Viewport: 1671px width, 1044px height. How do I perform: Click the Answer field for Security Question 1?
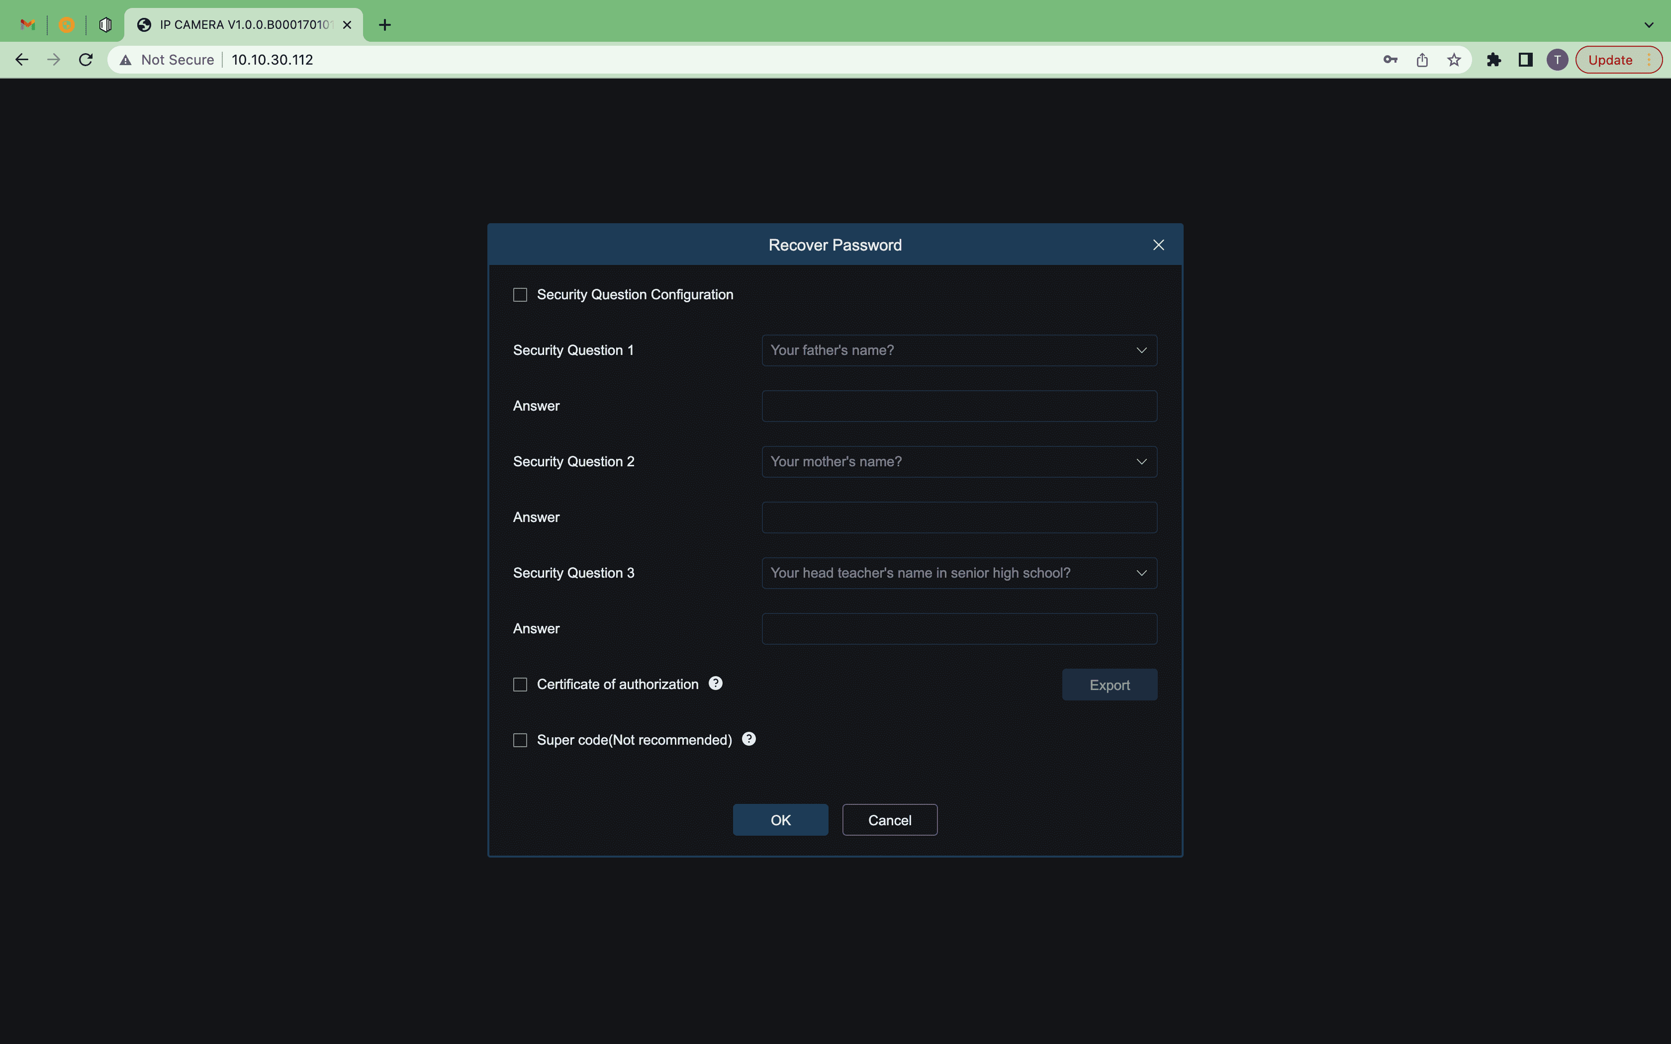pos(958,406)
